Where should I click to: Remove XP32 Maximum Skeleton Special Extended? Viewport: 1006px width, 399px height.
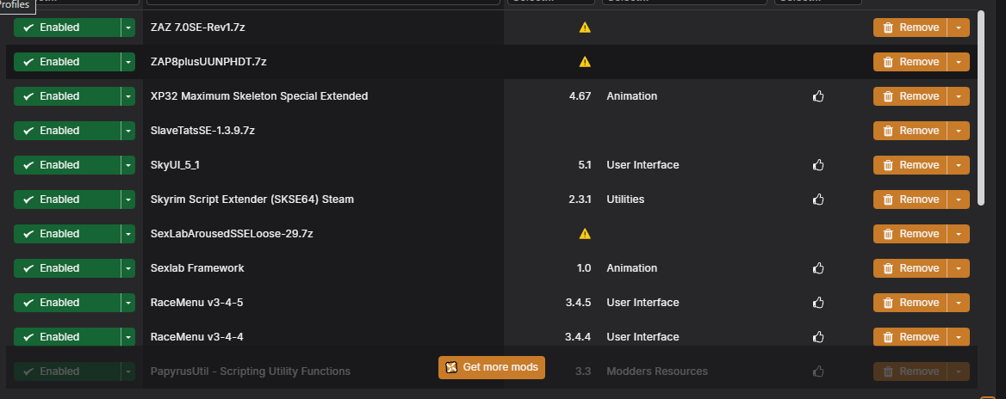[x=910, y=96]
